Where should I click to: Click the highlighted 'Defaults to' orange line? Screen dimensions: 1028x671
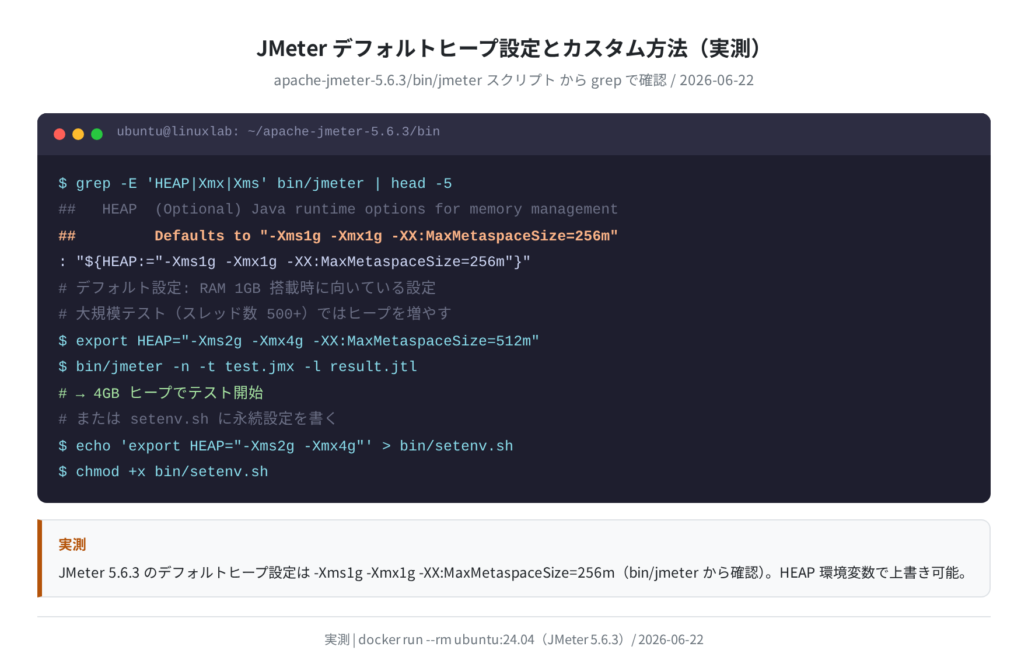(x=338, y=236)
